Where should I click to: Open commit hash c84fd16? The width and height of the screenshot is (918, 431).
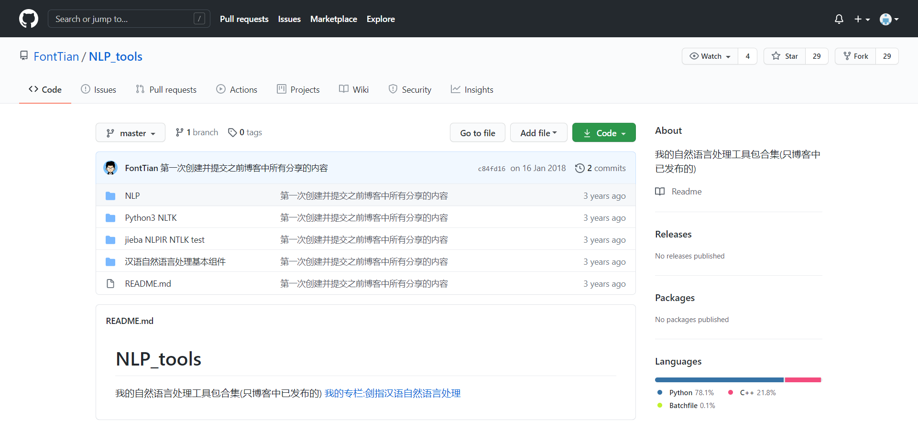(x=492, y=169)
